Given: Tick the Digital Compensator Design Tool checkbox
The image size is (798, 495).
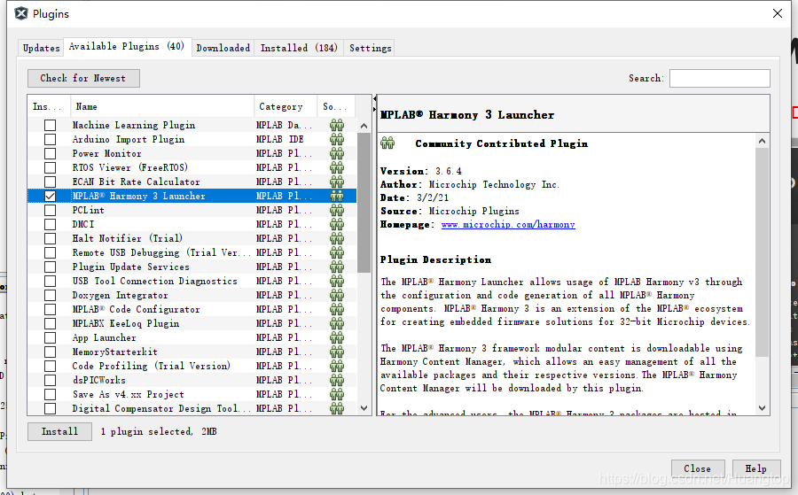Looking at the screenshot, I should click(x=50, y=408).
